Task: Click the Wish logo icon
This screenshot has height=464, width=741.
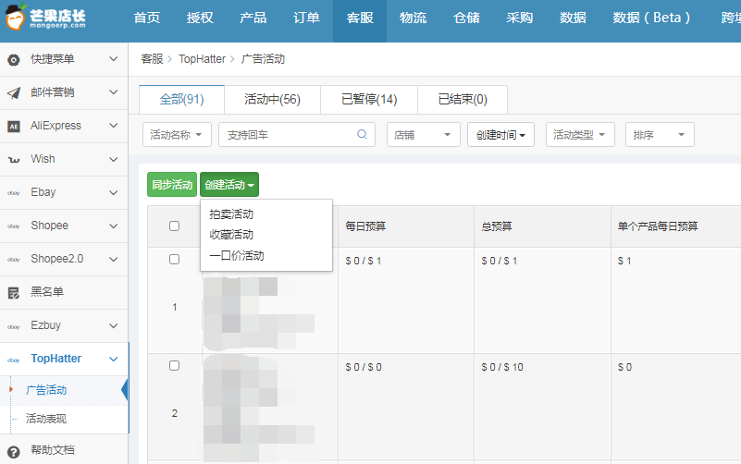Action: (x=14, y=160)
